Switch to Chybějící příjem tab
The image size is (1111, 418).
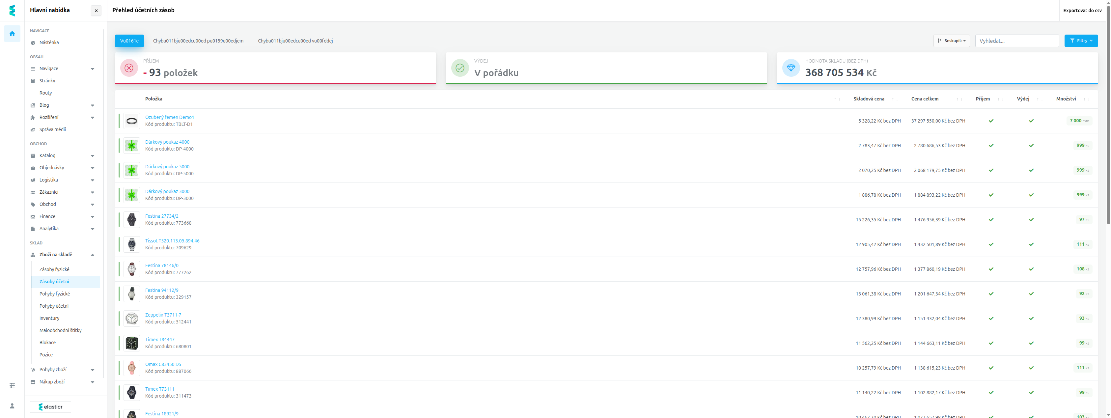point(198,41)
